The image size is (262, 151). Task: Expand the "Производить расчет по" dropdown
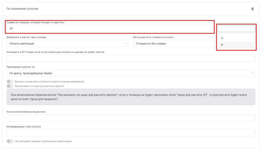(131, 73)
